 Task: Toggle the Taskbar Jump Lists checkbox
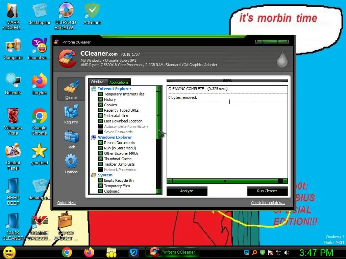[x=100, y=164]
